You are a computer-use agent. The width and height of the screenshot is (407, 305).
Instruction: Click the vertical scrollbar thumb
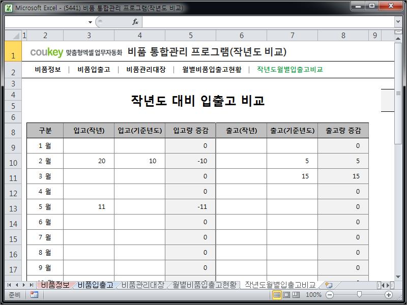tap(398, 94)
